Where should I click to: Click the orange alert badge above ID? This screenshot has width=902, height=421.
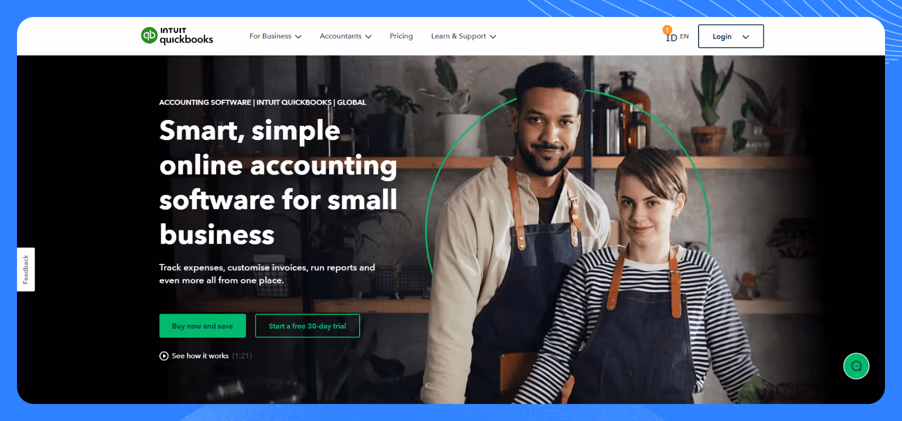tap(667, 30)
